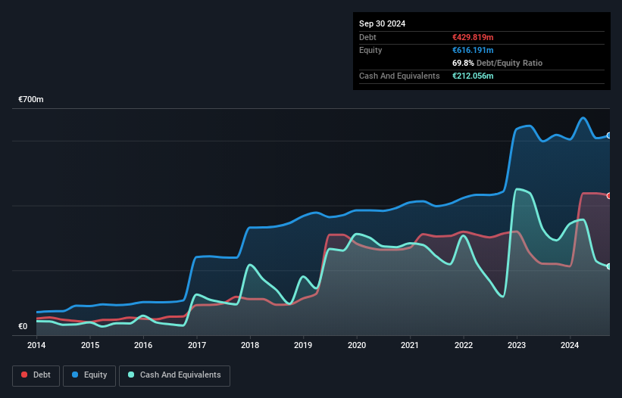The width and height of the screenshot is (622, 398).
Task: Click the 2014 x-axis label
Action: pyautogui.click(x=36, y=345)
